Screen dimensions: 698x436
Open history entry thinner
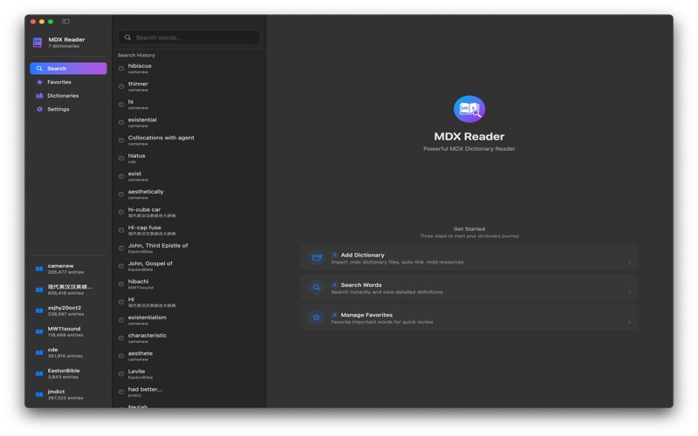click(x=188, y=86)
